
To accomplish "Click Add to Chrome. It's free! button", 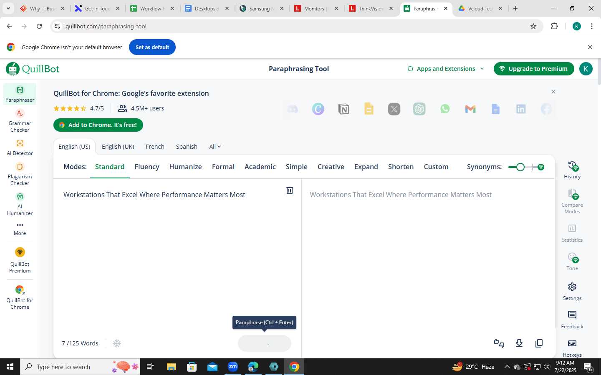I will [98, 125].
